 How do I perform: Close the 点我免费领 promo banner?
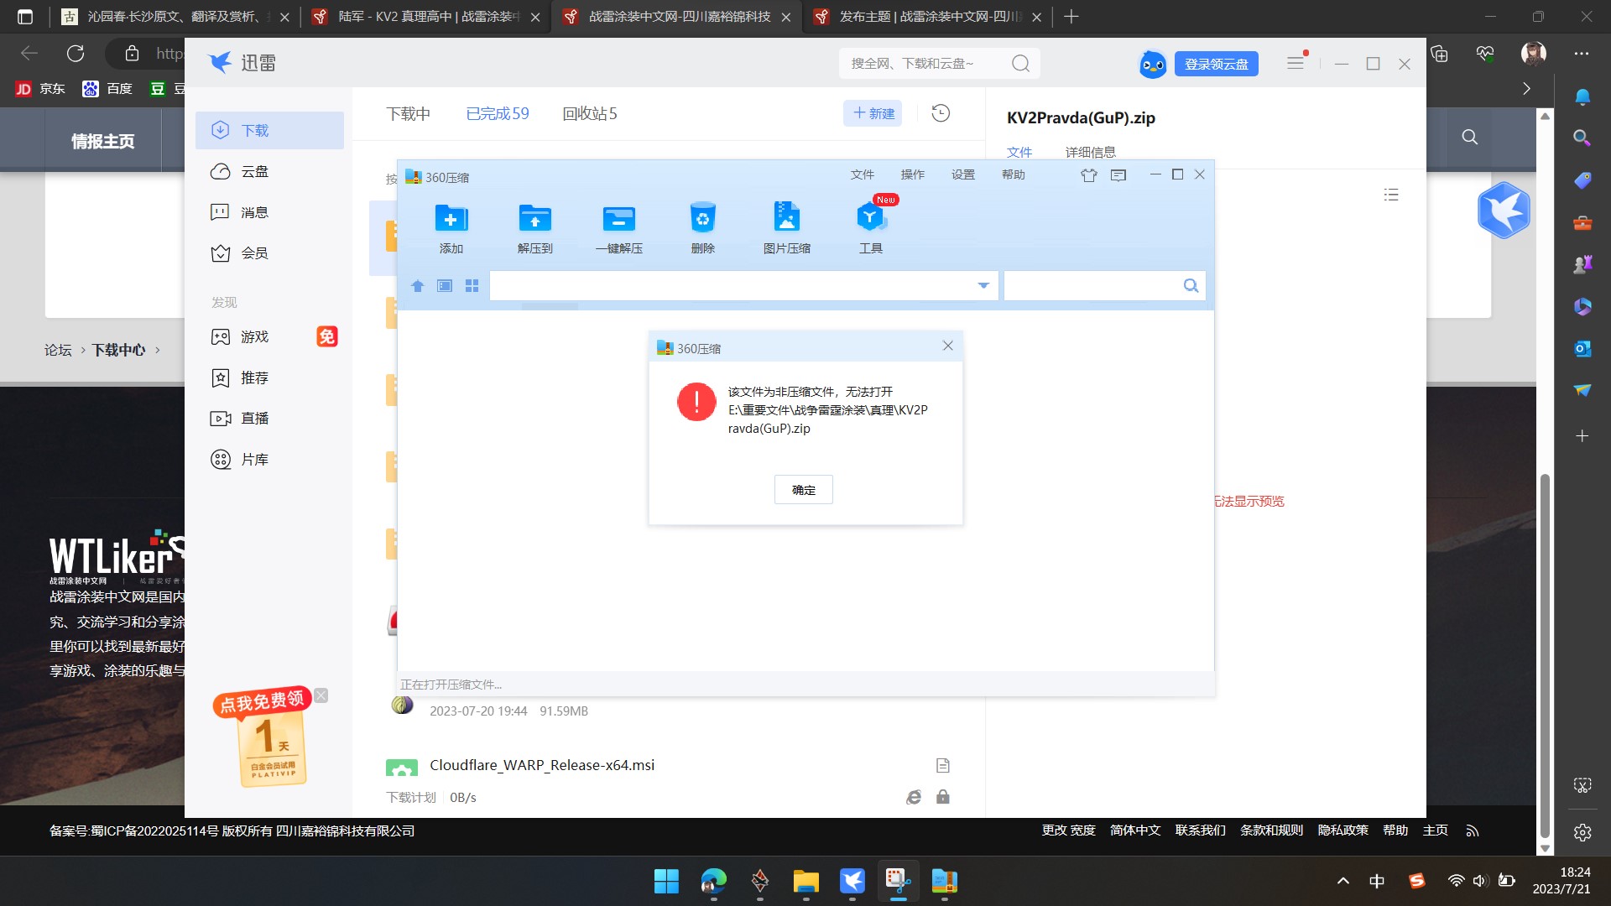click(321, 695)
